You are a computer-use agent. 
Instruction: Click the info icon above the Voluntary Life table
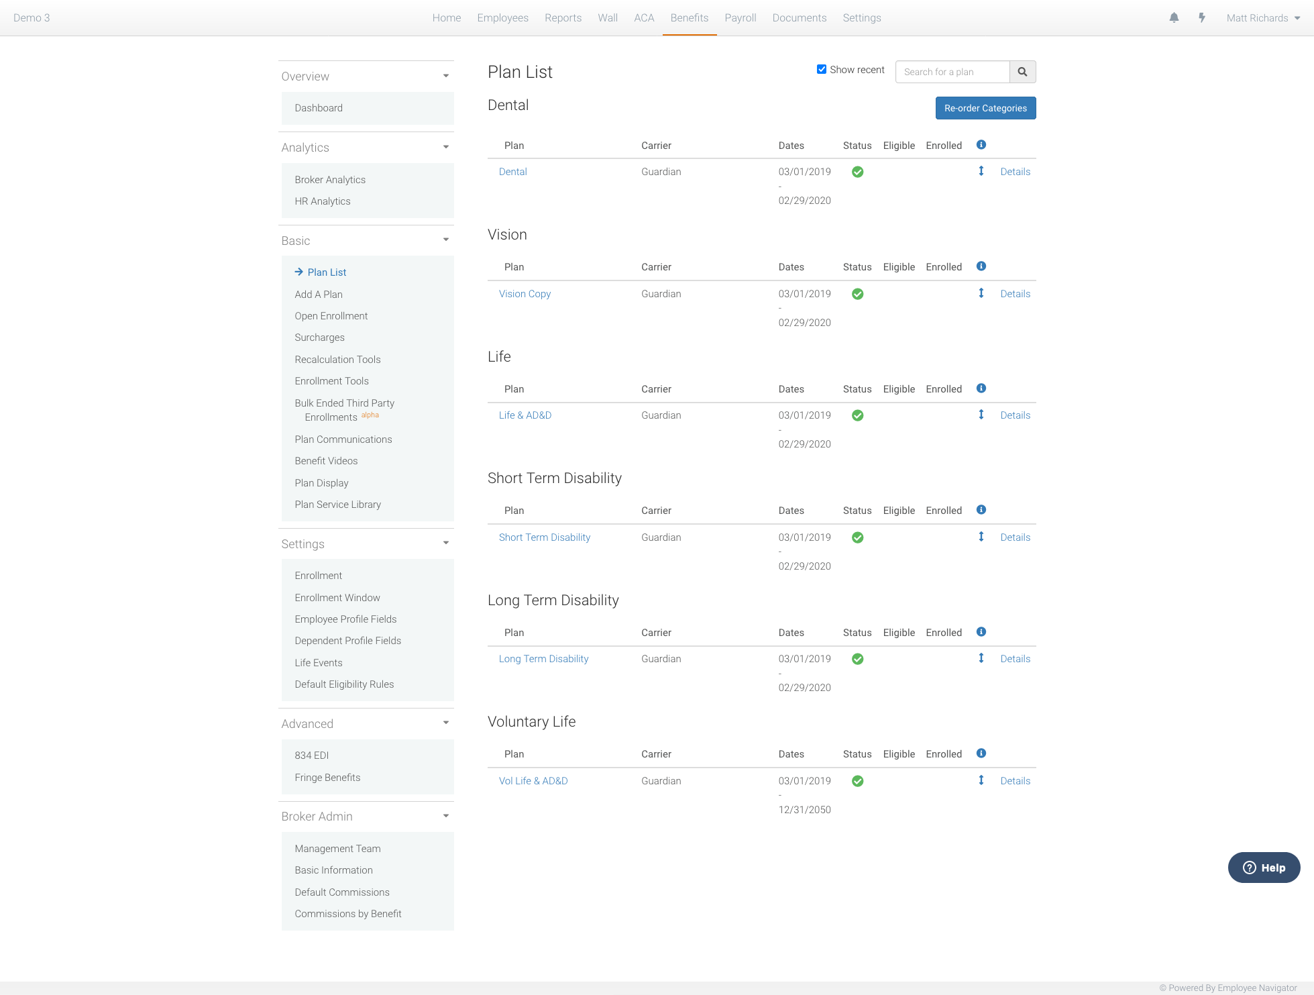coord(981,753)
